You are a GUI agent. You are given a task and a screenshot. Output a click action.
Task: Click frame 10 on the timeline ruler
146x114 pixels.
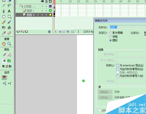point(70,1)
